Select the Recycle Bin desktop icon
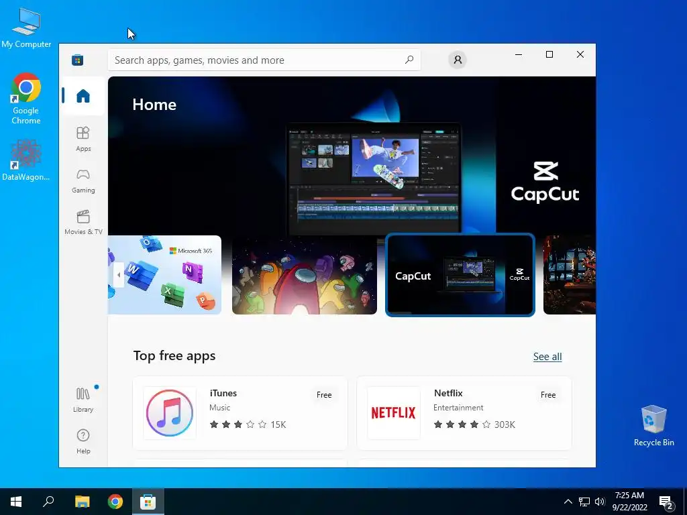 (653, 425)
